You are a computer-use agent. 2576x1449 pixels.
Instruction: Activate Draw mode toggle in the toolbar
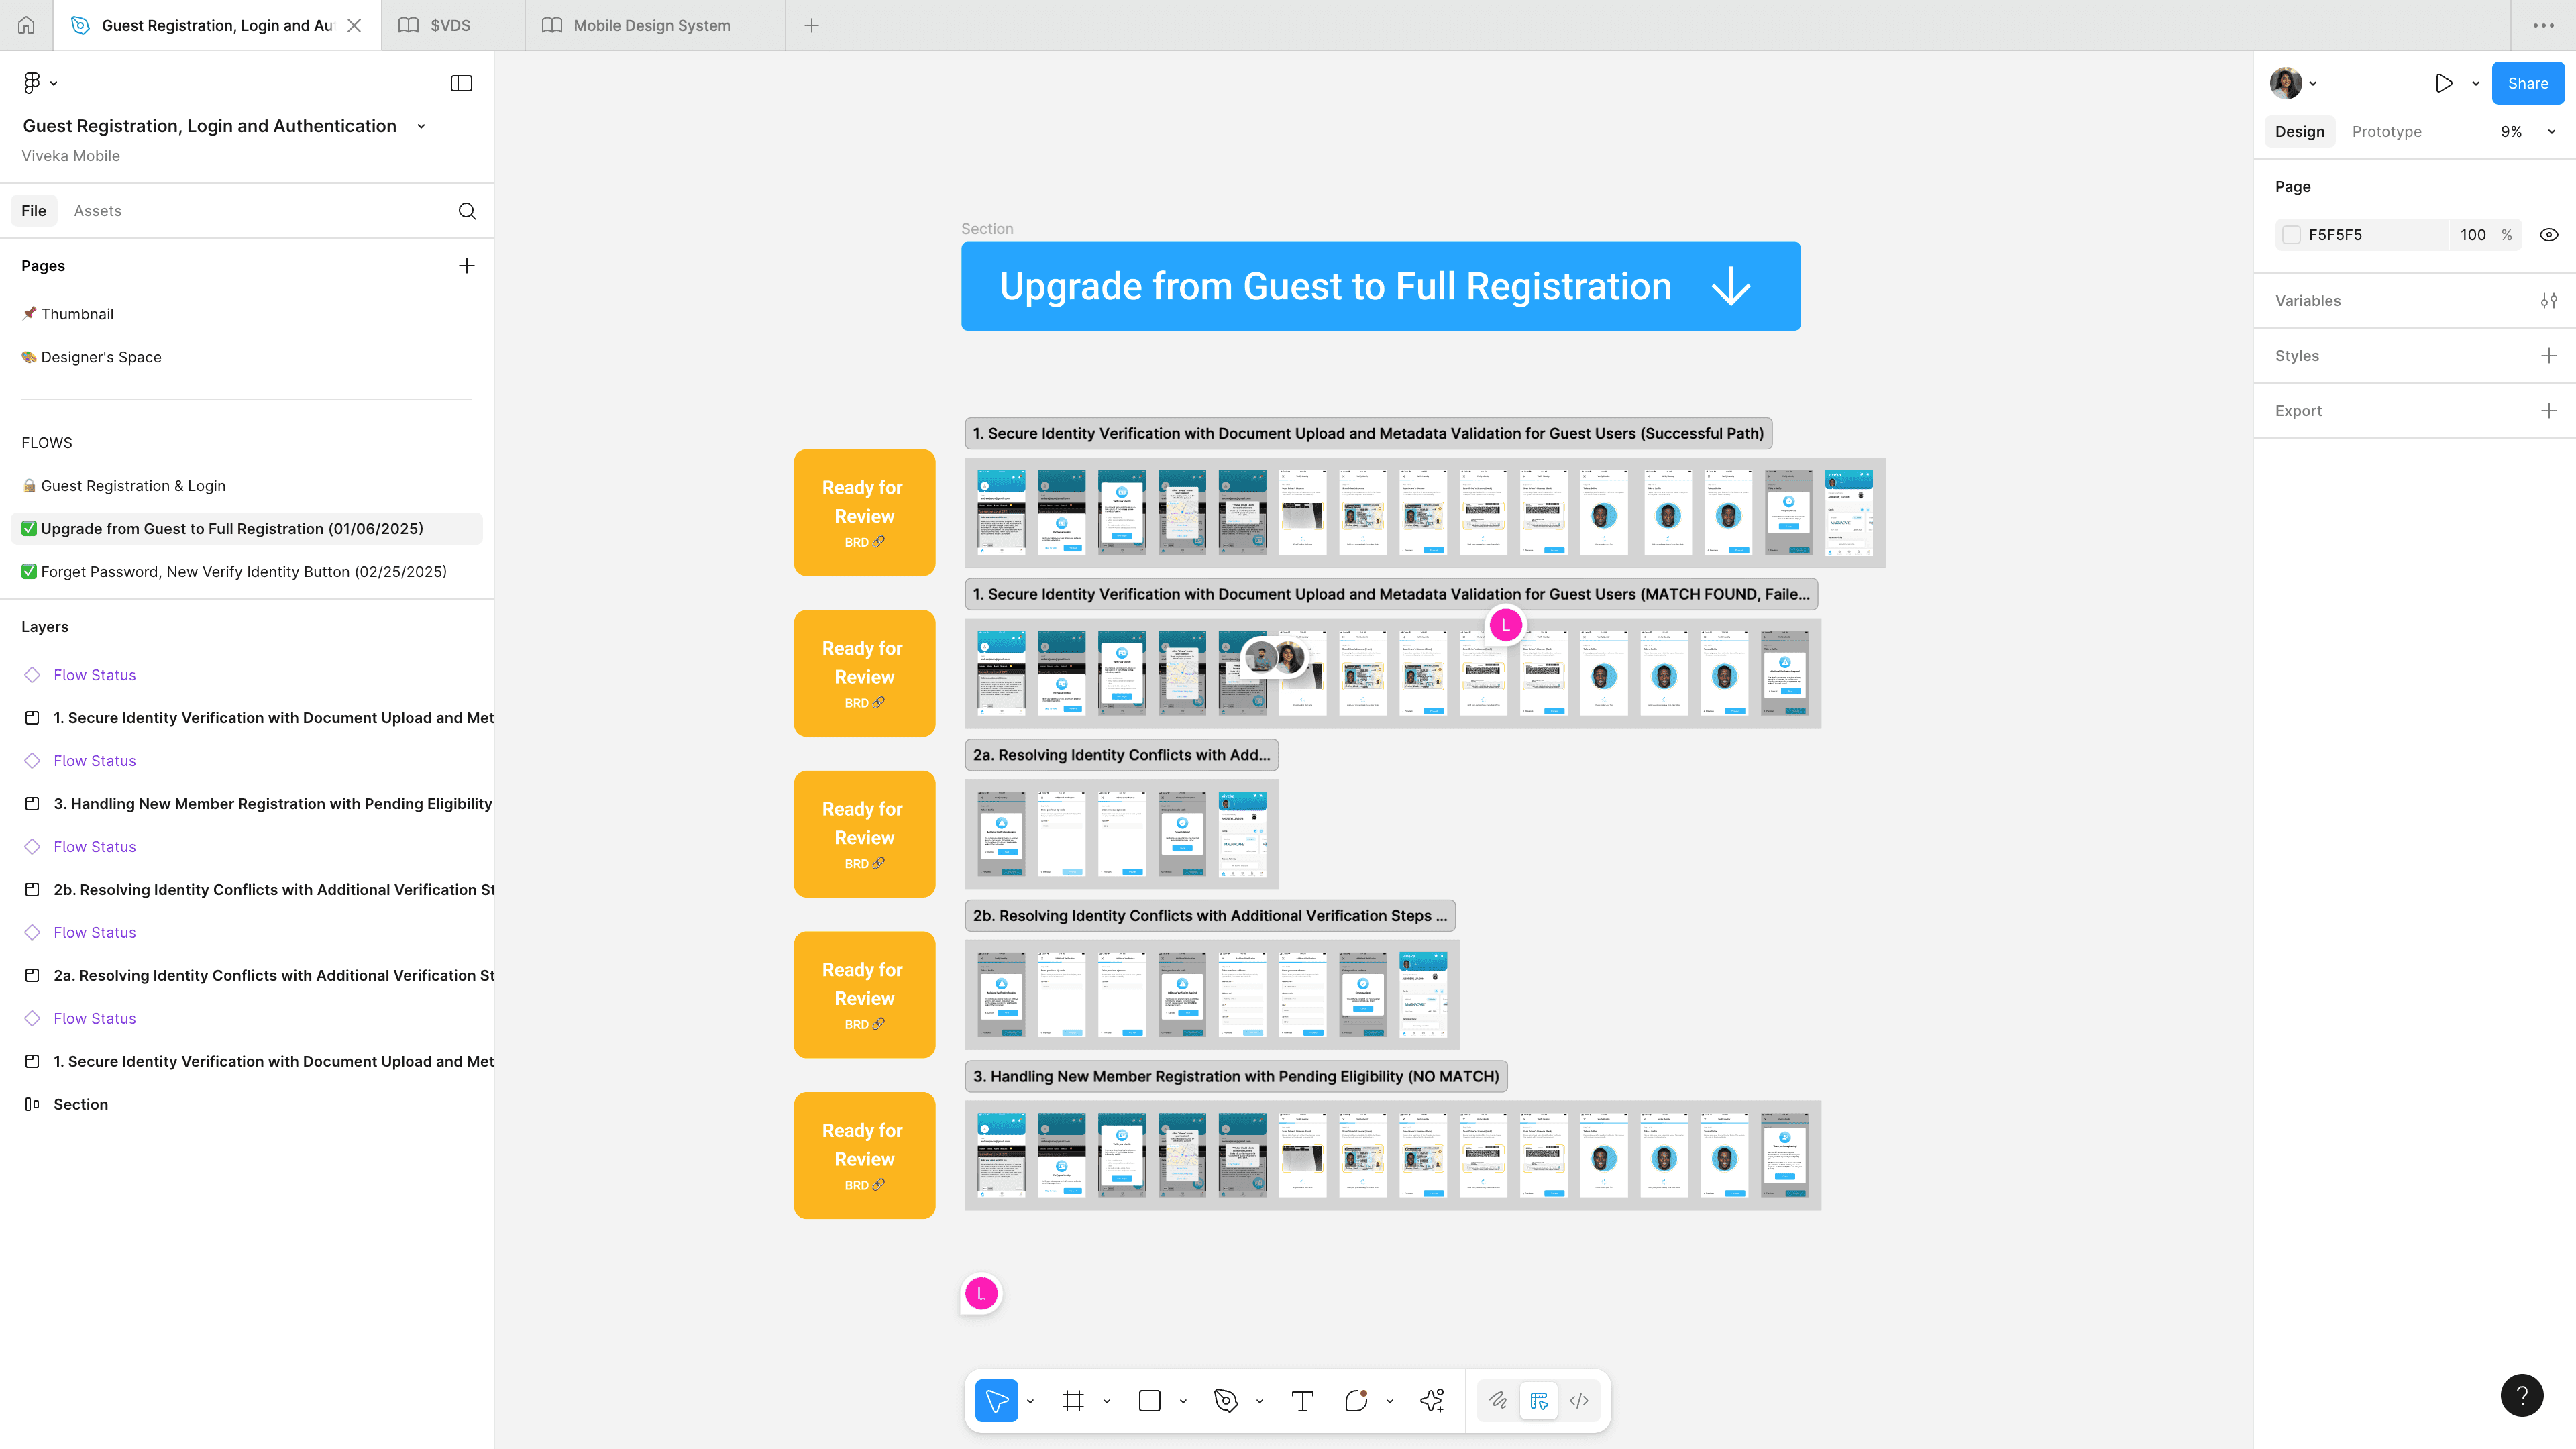click(1498, 1401)
